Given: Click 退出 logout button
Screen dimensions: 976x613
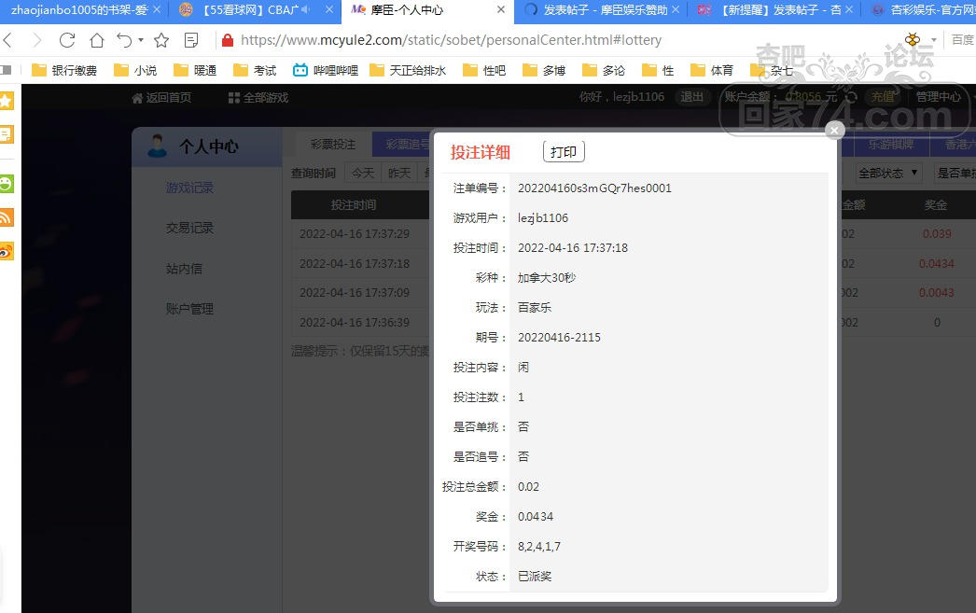Looking at the screenshot, I should [x=691, y=97].
